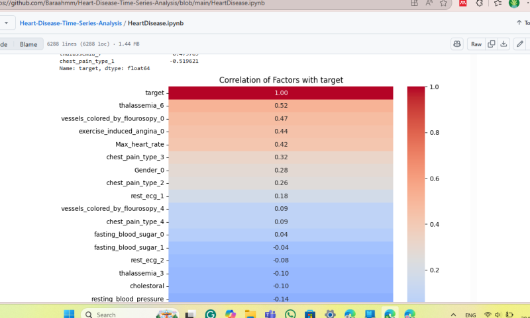
Task: Open Copilot chat icon in file toolbar
Action: click(x=456, y=44)
